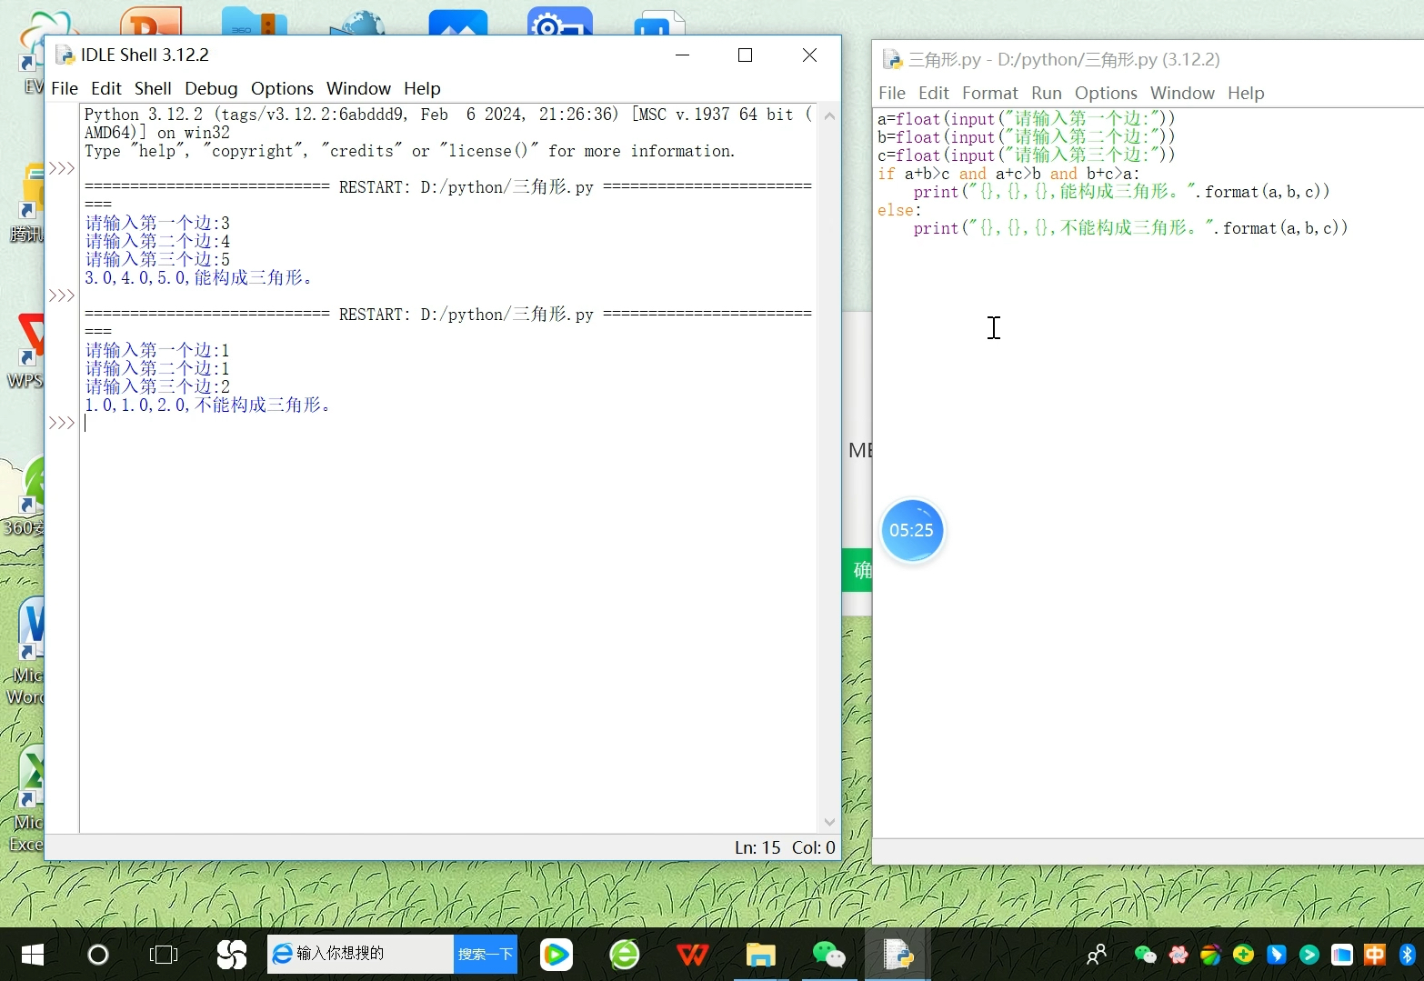Select the Bluetooth icon in system tray
1424x981 pixels.
[x=1406, y=955]
